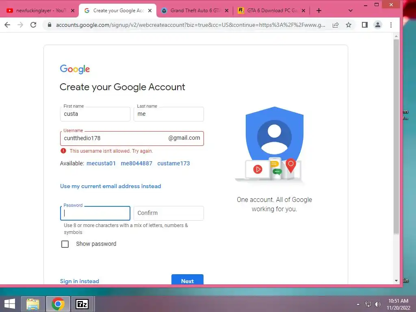416x312 pixels.
Task: Open the Chrome profile avatar icon
Action: tap(377, 25)
